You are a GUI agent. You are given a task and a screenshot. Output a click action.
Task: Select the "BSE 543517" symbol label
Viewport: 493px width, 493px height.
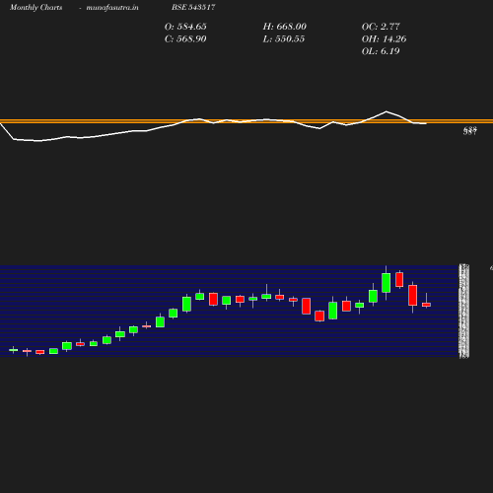[193, 7]
